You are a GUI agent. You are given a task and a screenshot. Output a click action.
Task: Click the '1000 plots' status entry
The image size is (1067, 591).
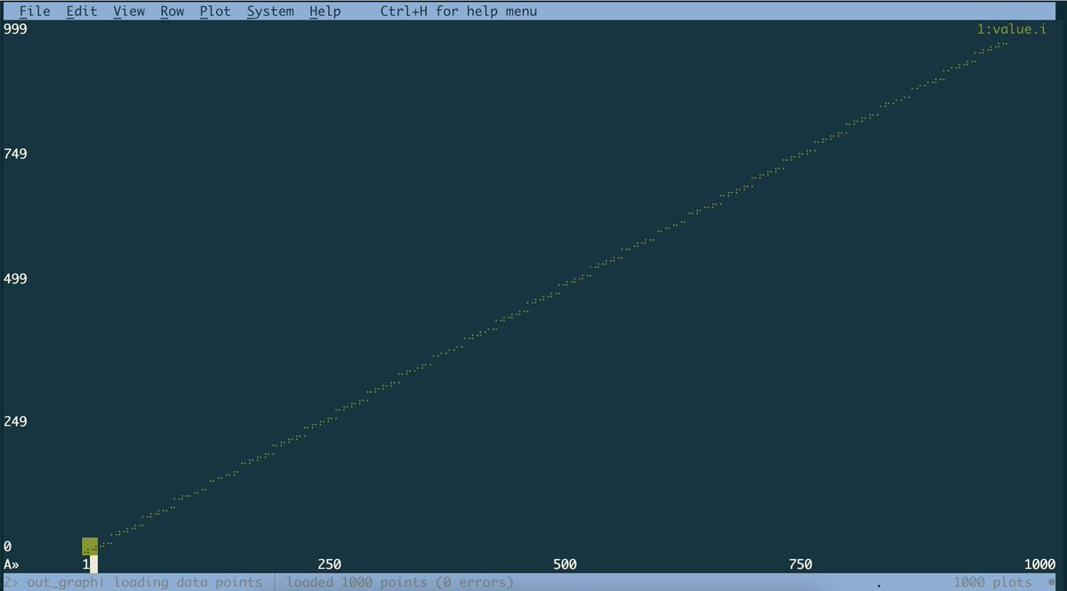point(993,582)
